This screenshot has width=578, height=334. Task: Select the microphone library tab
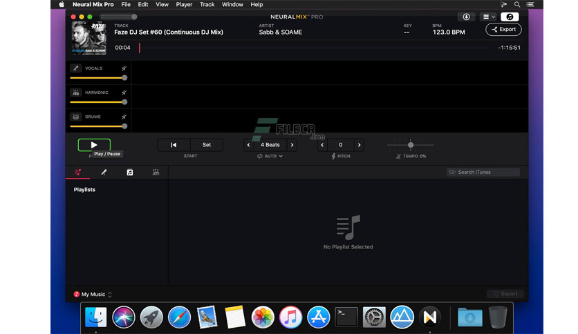(x=104, y=172)
